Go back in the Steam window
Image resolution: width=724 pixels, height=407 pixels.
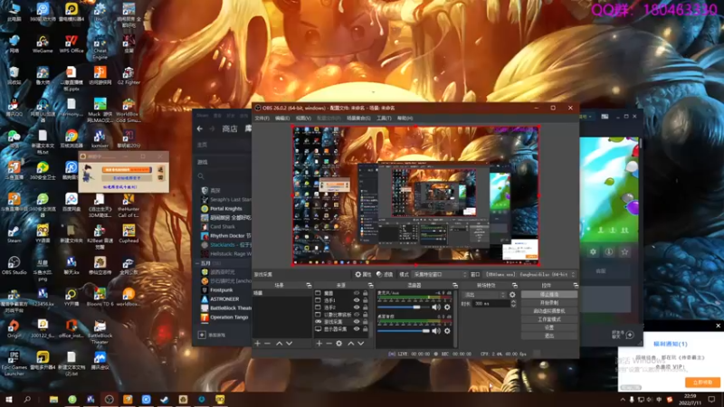tap(200, 128)
